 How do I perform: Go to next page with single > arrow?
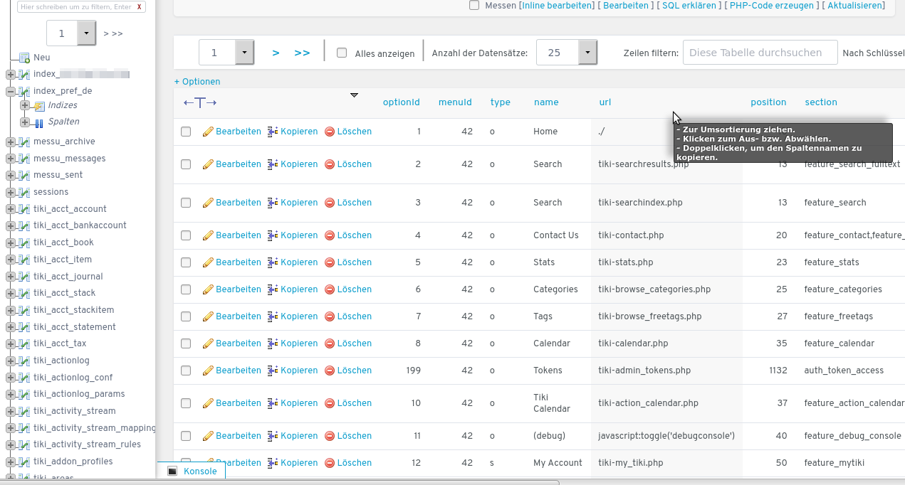pos(276,53)
